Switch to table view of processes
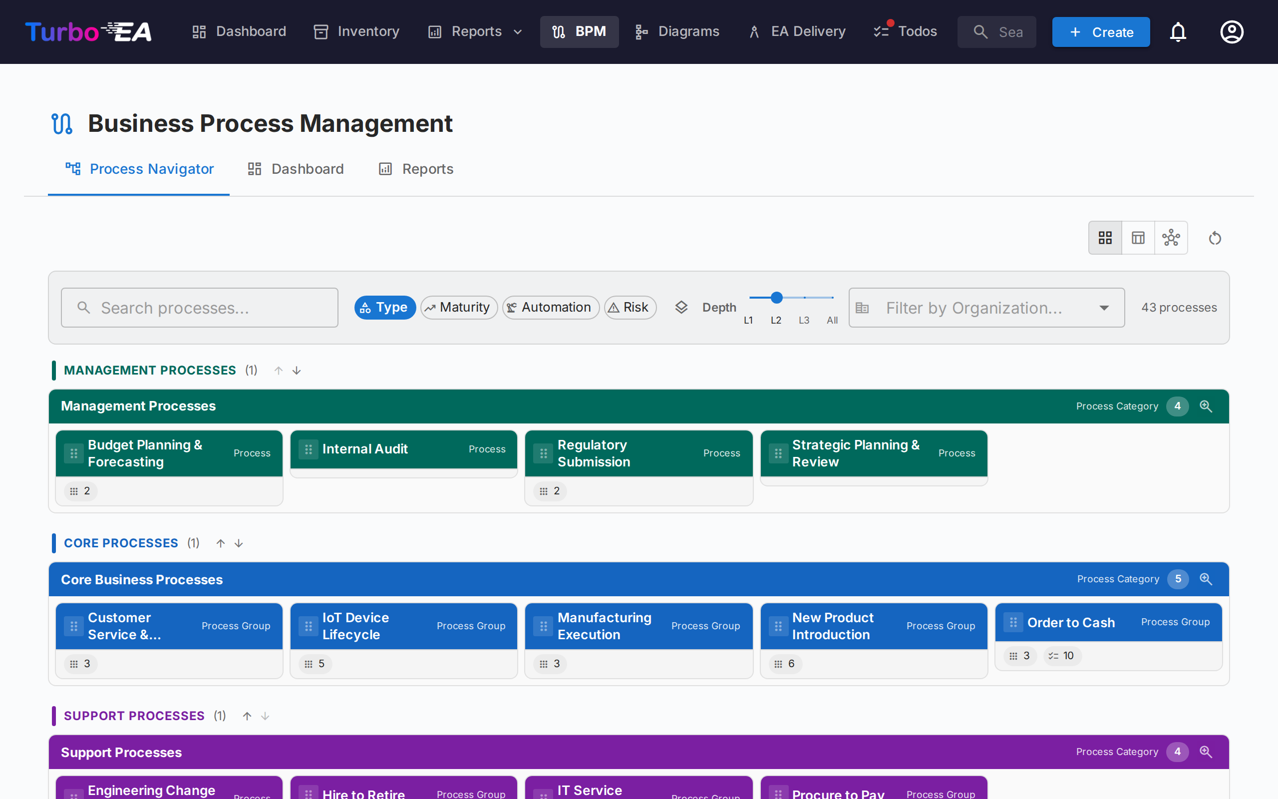The height and width of the screenshot is (799, 1278). [x=1138, y=237]
